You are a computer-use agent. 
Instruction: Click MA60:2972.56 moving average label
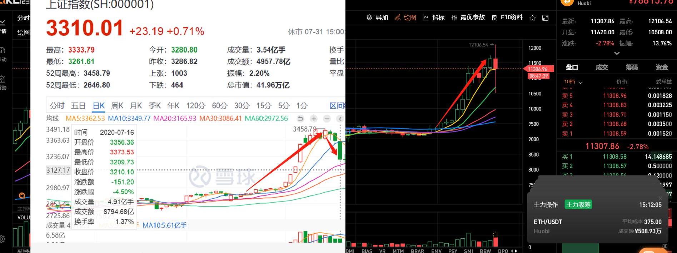coord(266,118)
